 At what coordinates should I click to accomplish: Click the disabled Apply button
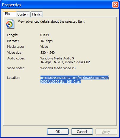tap(106, 131)
